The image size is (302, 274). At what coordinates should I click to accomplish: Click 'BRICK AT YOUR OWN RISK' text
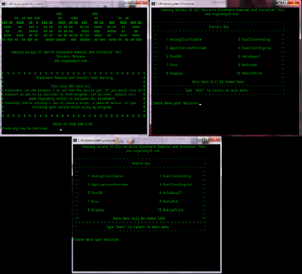[x=73, y=124]
